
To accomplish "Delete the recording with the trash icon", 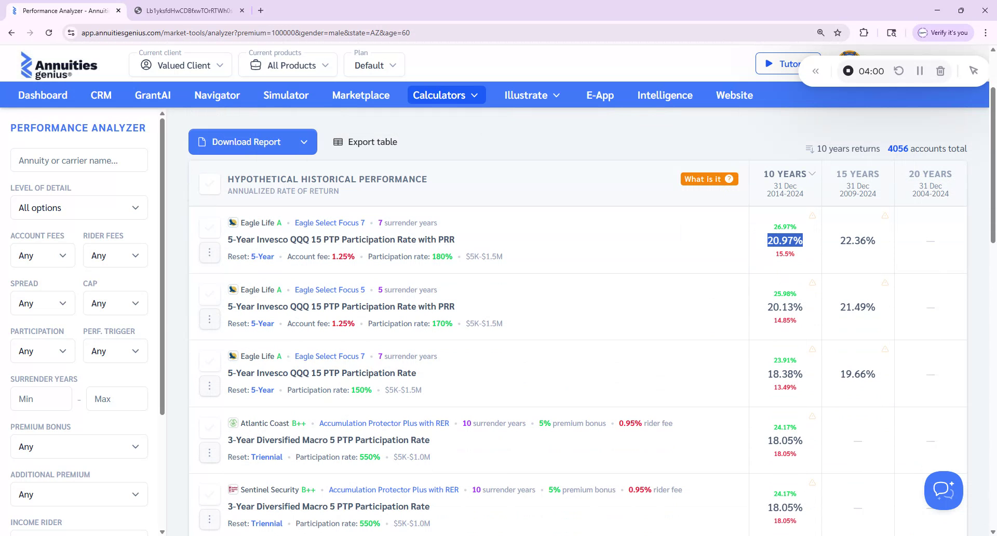I will pyautogui.click(x=940, y=71).
